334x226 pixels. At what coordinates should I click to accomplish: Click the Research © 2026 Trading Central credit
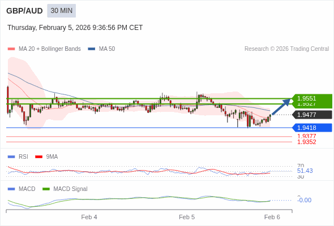(286, 49)
